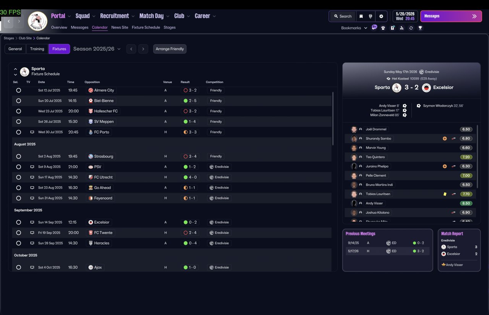
Task: Click the small Sparta crest in fixture schedule header
Action: coord(24,72)
